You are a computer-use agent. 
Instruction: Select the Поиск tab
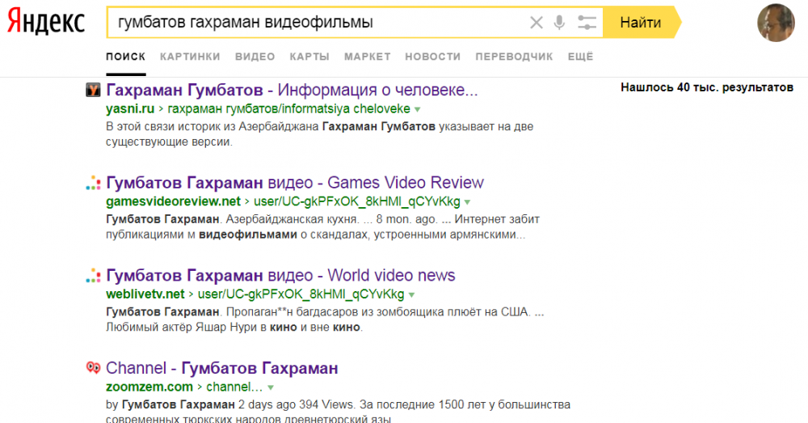[x=126, y=57]
